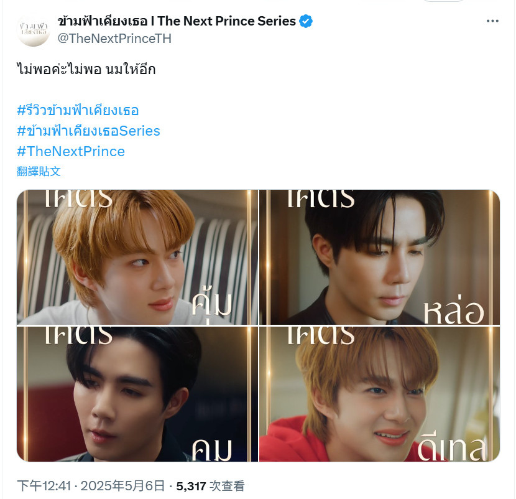Click the 次查看 views label
Viewport: 516px width, 499px height.
click(x=227, y=486)
